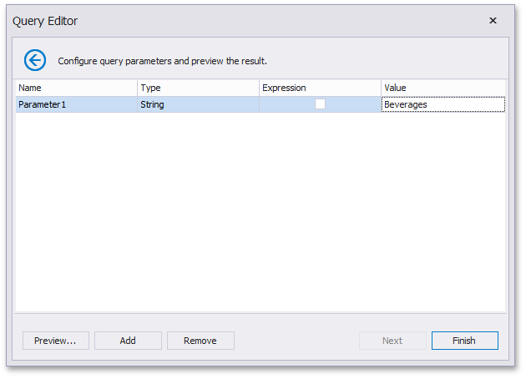Add a new query parameter
The height and width of the screenshot is (379, 526).
(x=128, y=341)
